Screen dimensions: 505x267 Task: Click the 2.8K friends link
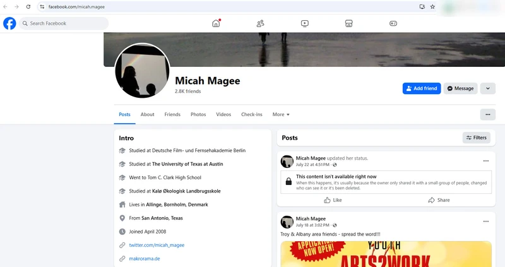[x=187, y=92]
